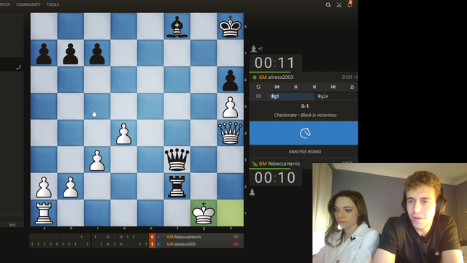
Task: Click the share icon beside move controls
Action: tap(352, 87)
